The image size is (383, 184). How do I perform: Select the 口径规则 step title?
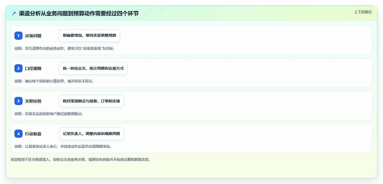pos(33,68)
